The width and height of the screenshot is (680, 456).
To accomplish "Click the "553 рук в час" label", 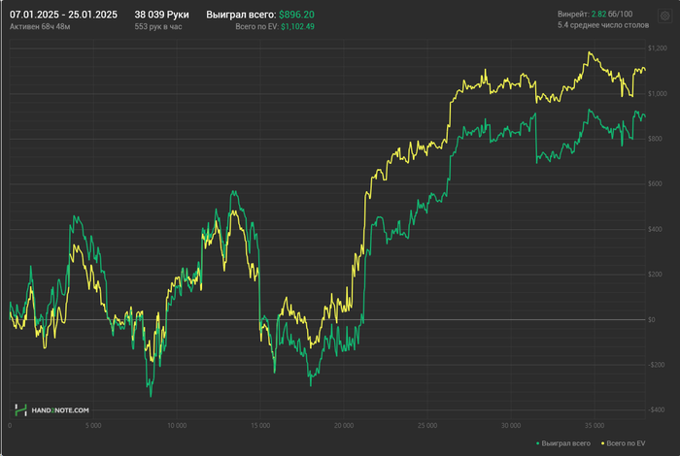I will [157, 27].
